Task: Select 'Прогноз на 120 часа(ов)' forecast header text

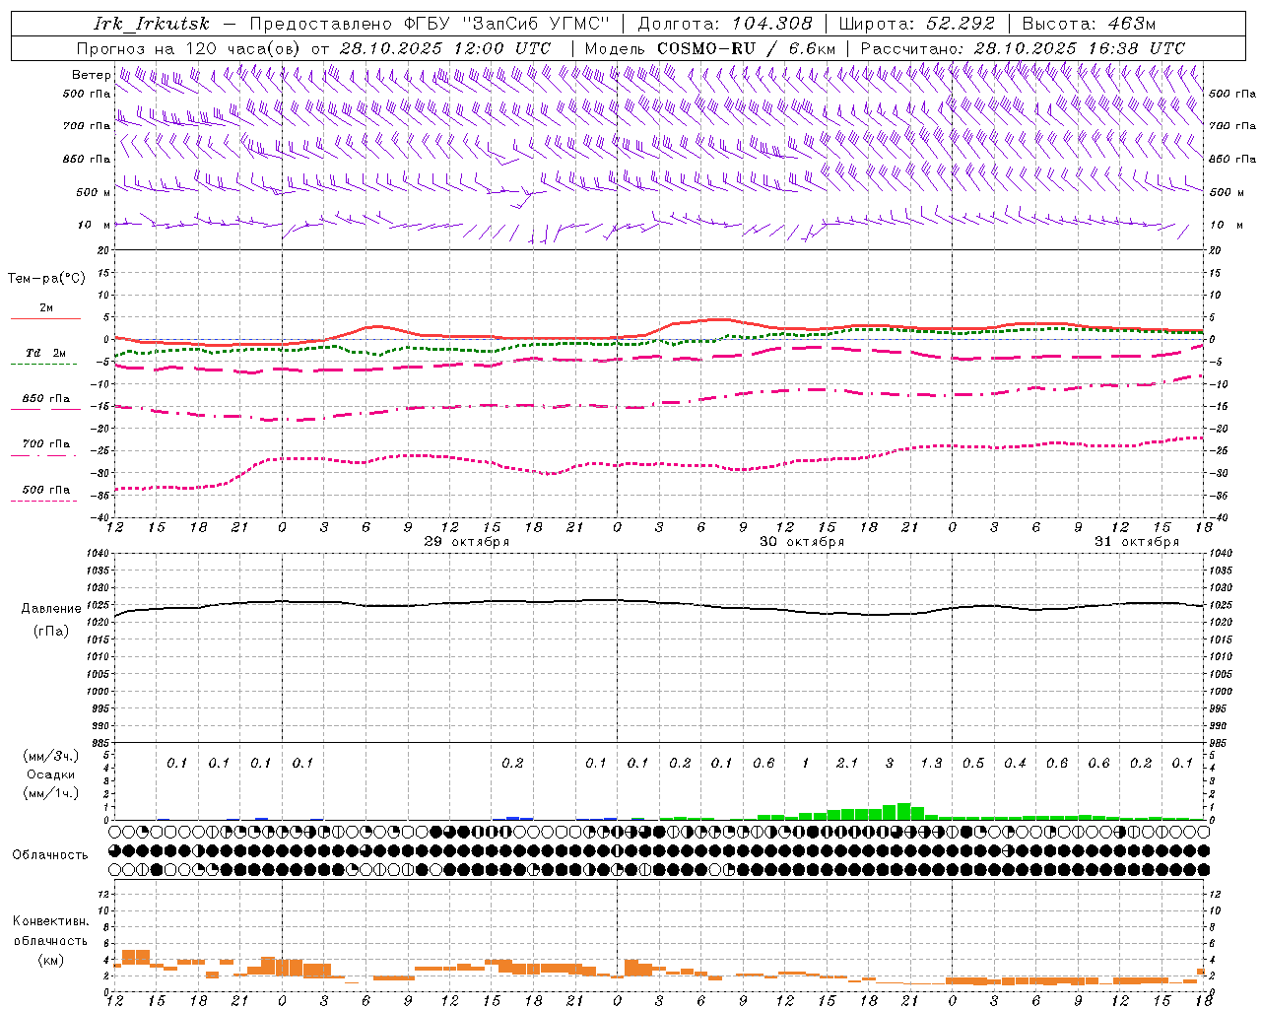Action: click(189, 48)
